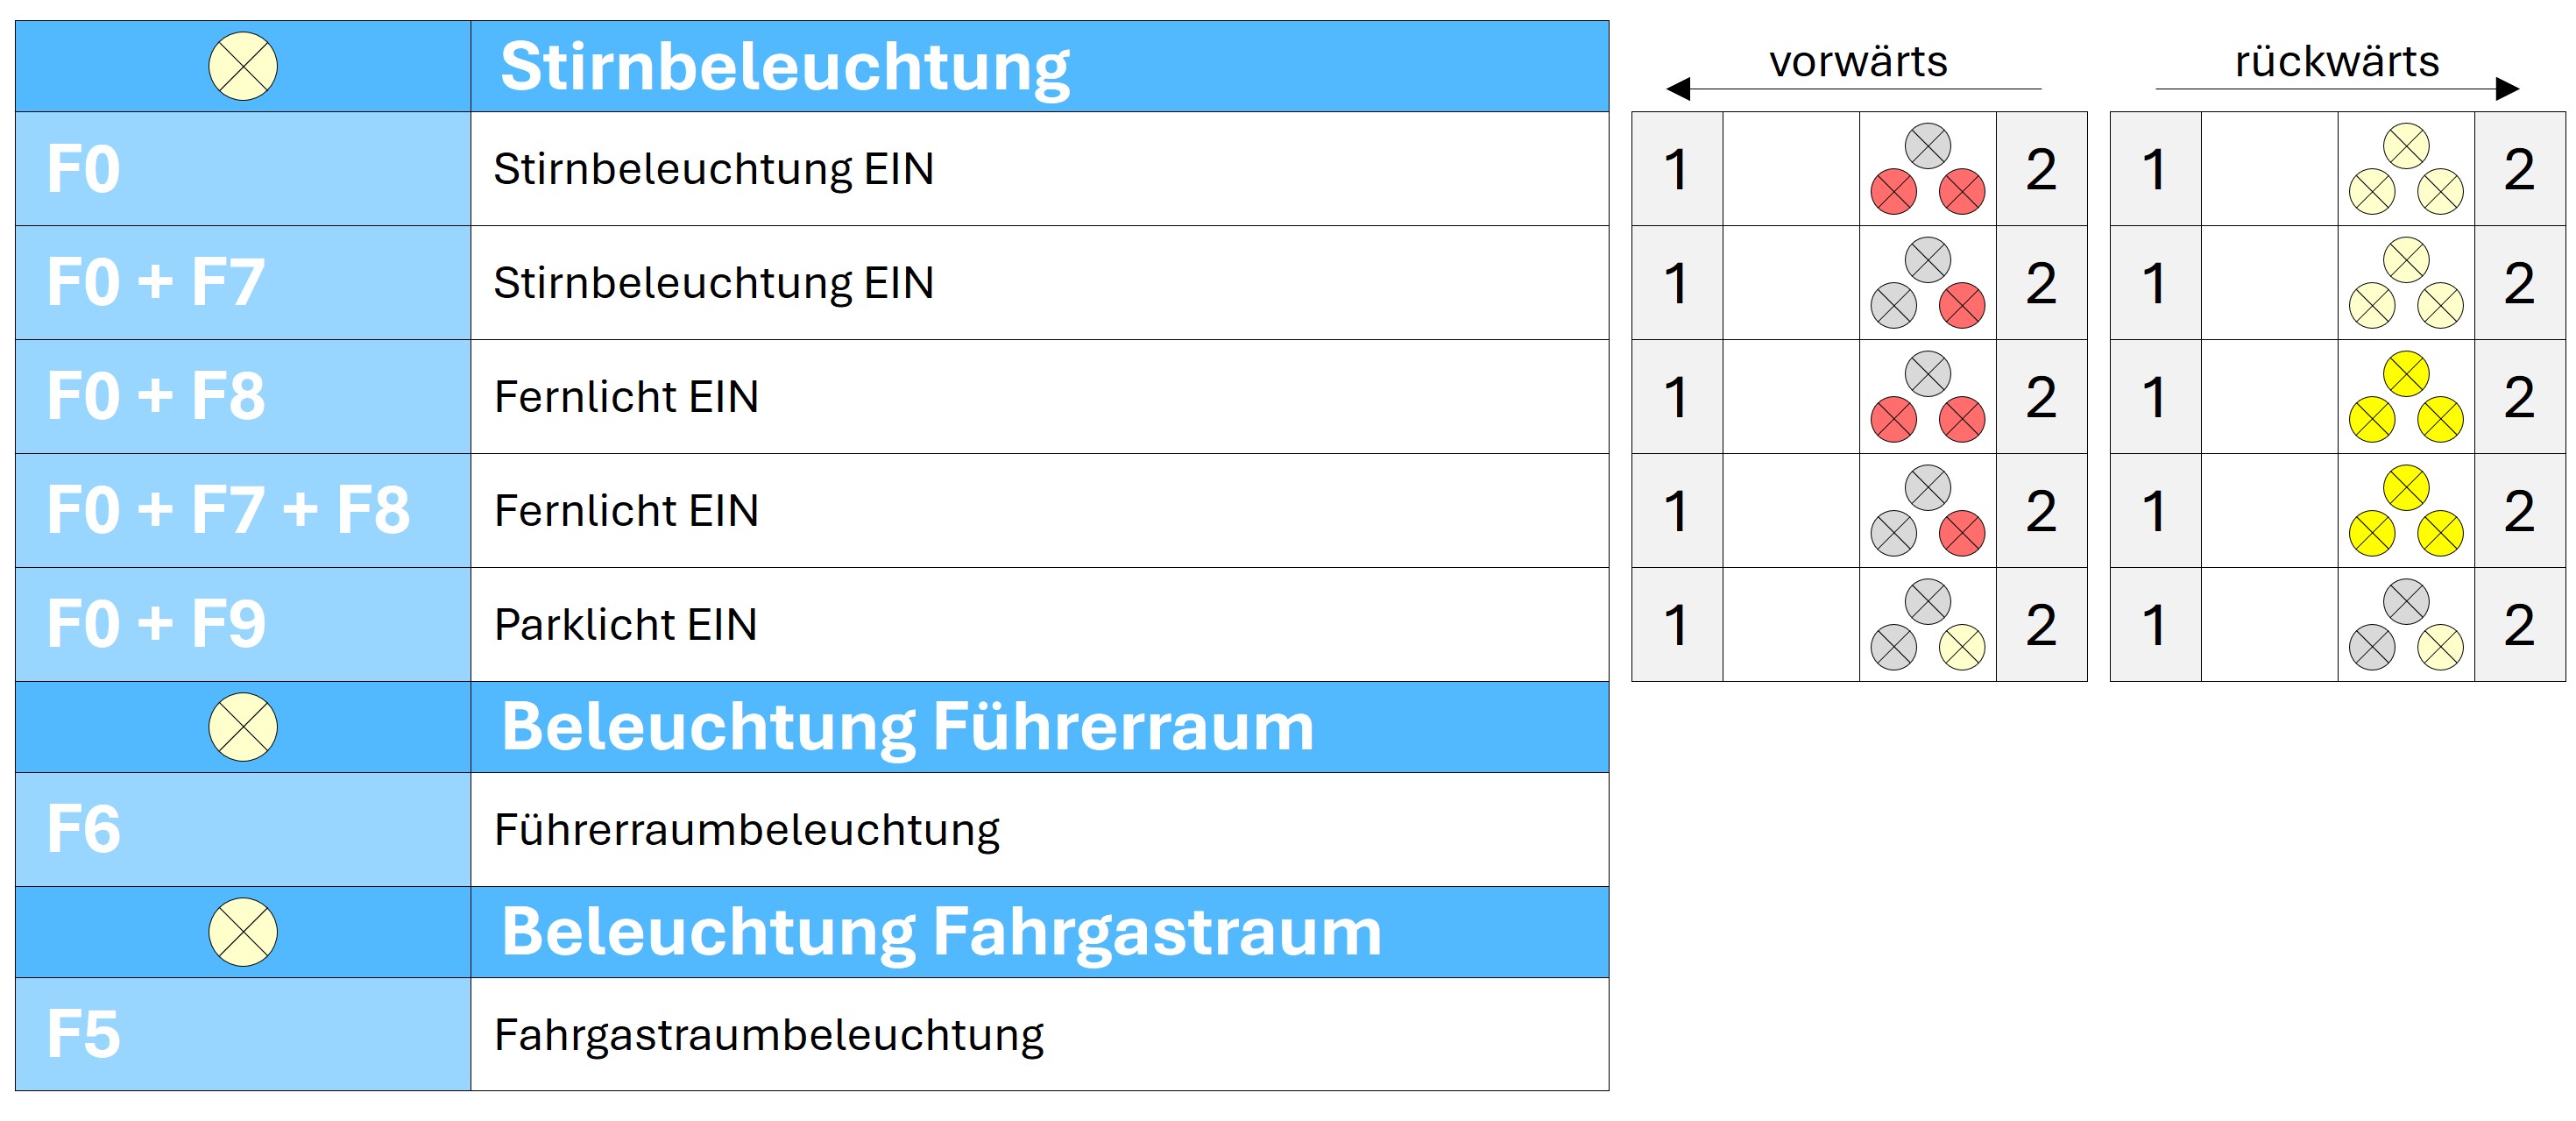Click the bright yellow lamp cluster in rückwärts F0 + F8 row
The width and height of the screenshot is (2576, 1121).
(2405, 397)
